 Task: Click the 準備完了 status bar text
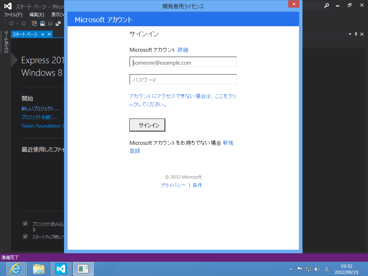point(10,257)
